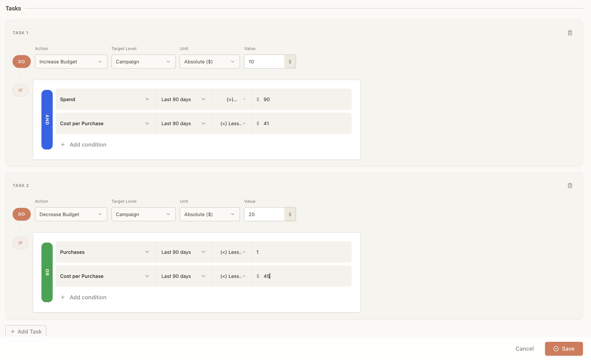Click the drag handle dots under Task 1 DO badge
Screen dimensions: 591x360
tap(20, 76)
